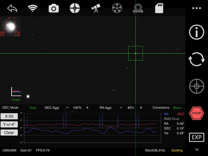
Task: Decrease RA aggressiveness with minus
Action: click(x=121, y=107)
